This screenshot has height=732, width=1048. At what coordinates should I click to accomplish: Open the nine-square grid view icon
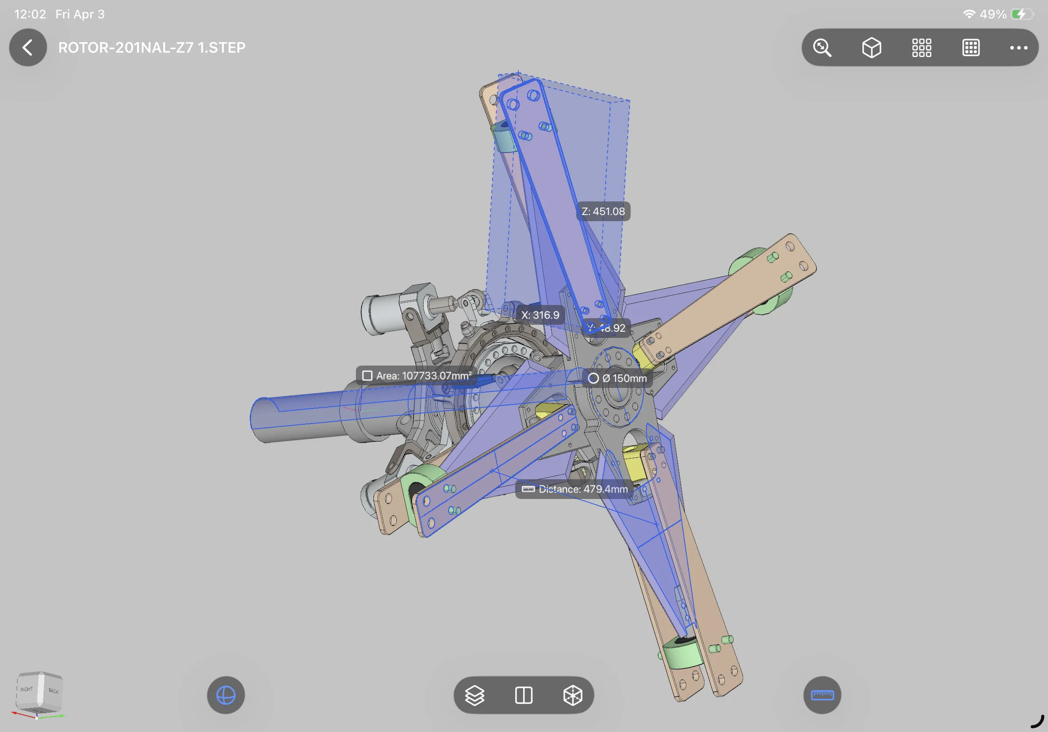click(x=921, y=47)
